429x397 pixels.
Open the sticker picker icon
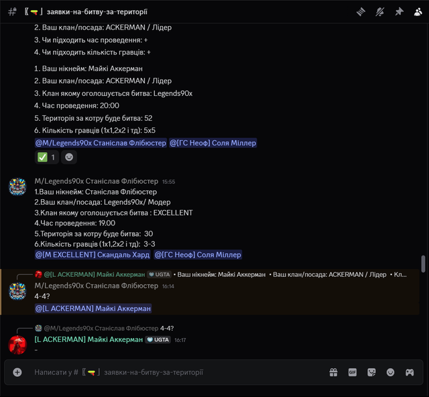(371, 372)
